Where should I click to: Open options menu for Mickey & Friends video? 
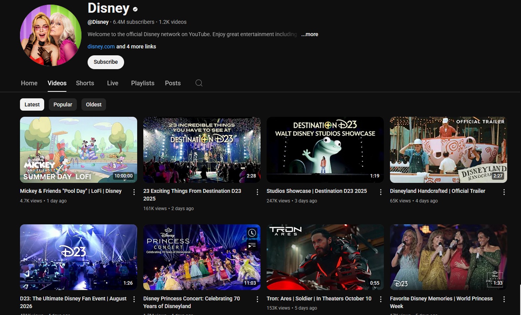134,192
